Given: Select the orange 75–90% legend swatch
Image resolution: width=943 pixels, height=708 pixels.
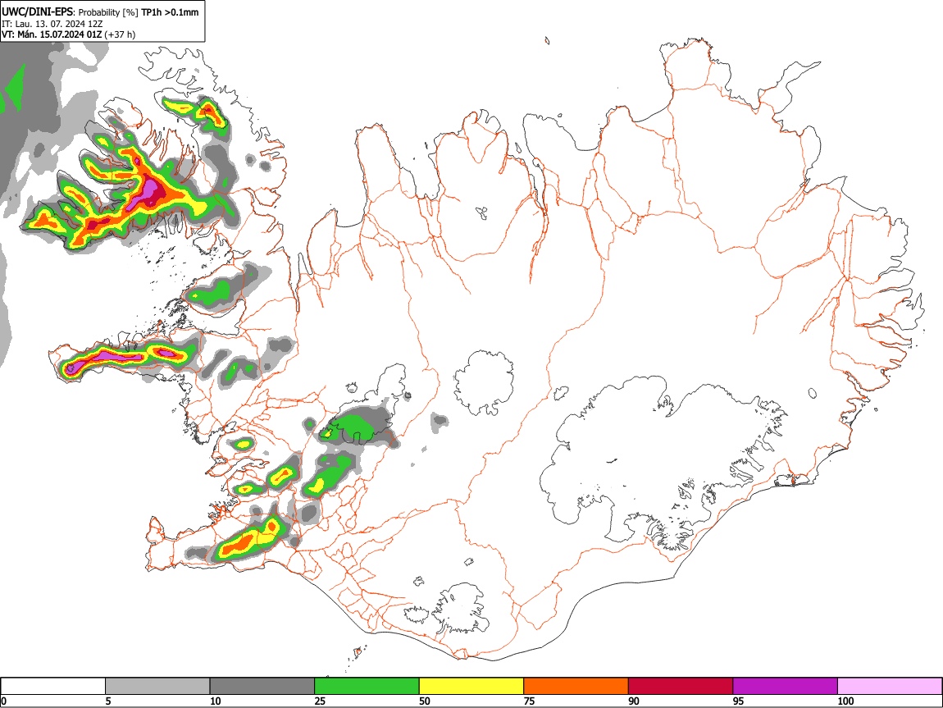Looking at the screenshot, I should point(576,687).
